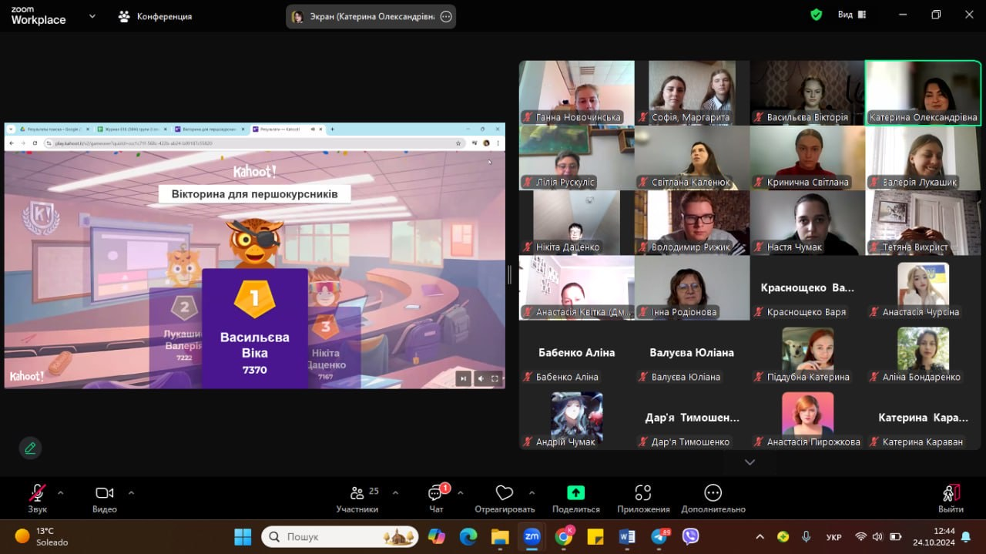The width and height of the screenshot is (986, 554).
Task: Toggle Kahoot sound speaker icon
Action: (480, 378)
